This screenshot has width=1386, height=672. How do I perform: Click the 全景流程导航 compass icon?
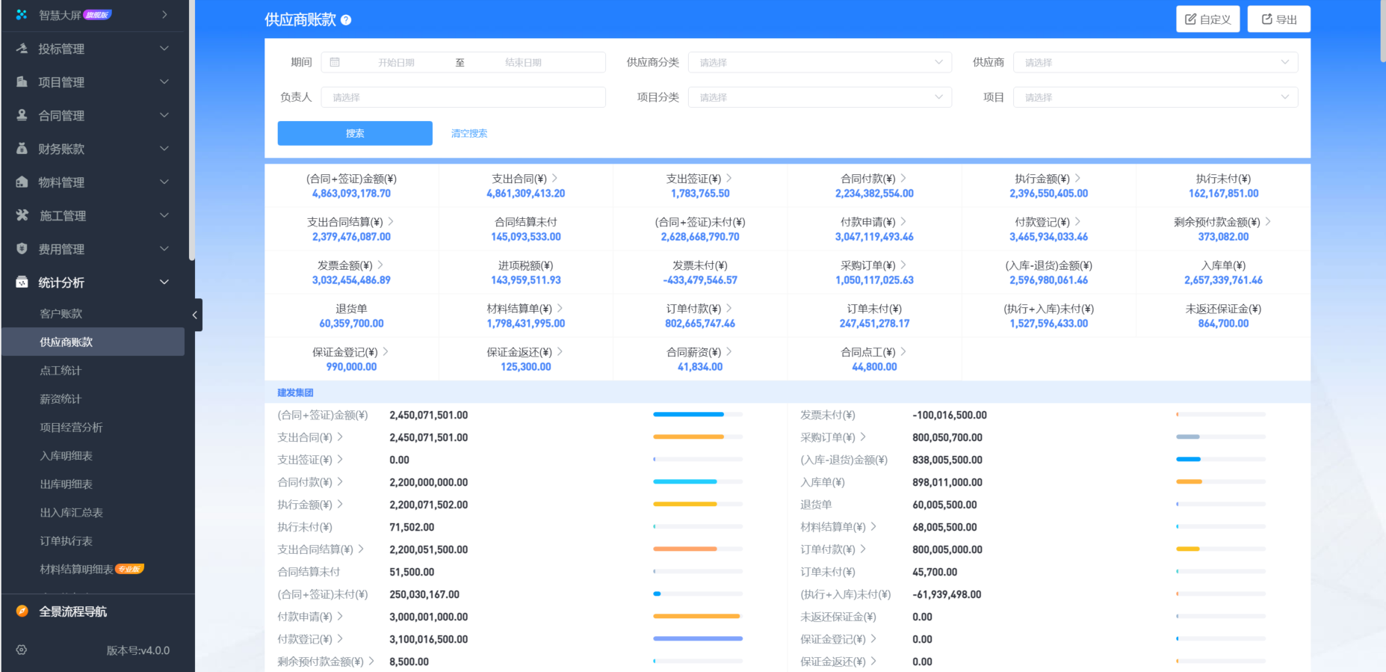22,611
